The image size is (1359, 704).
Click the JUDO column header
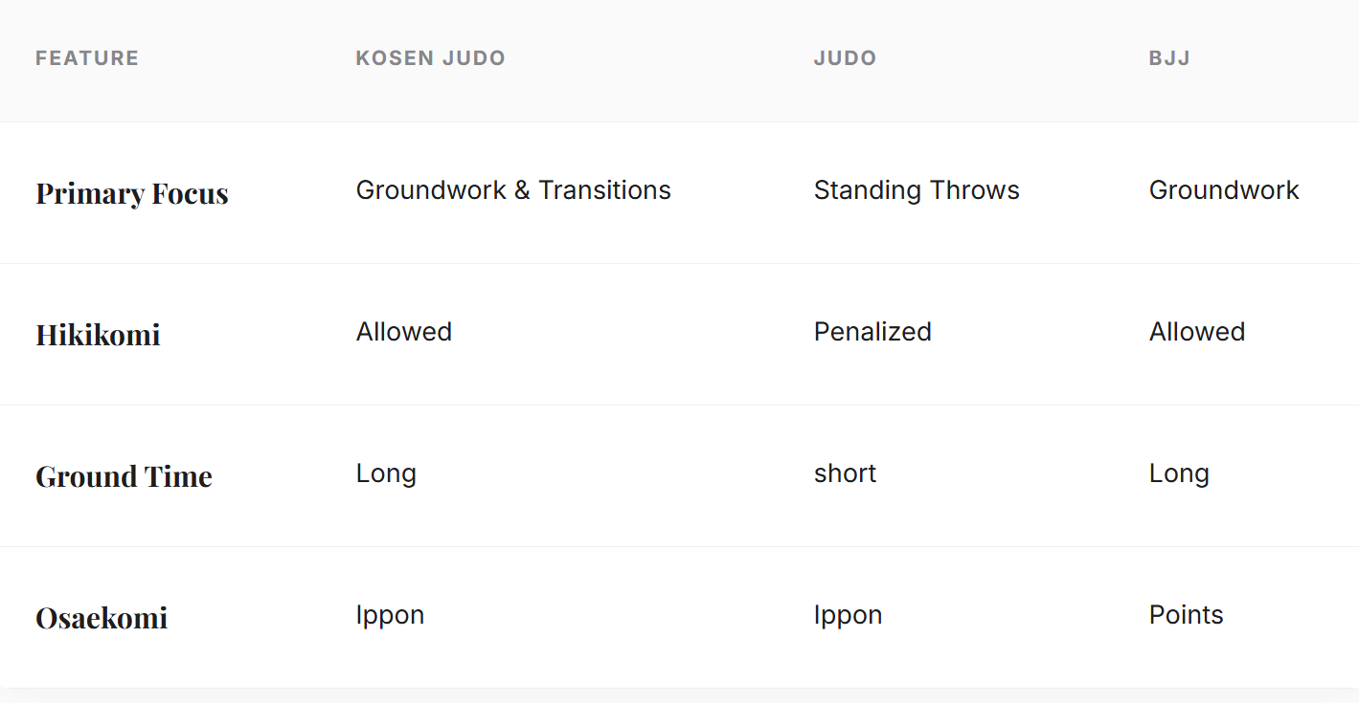click(845, 58)
